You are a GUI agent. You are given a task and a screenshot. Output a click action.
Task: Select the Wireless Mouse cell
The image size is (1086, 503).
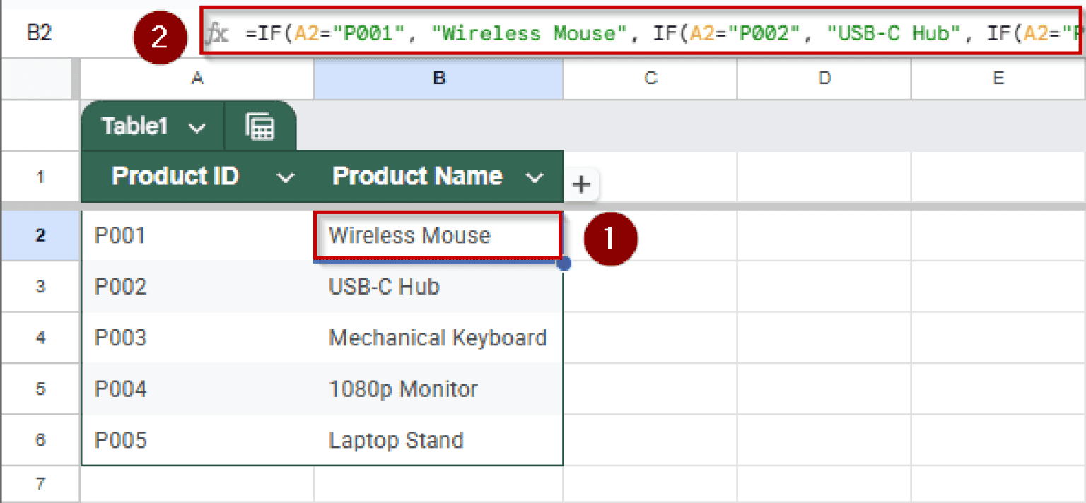tap(438, 235)
